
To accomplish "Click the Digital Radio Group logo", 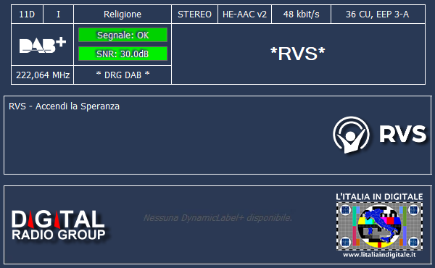I will (x=59, y=225).
